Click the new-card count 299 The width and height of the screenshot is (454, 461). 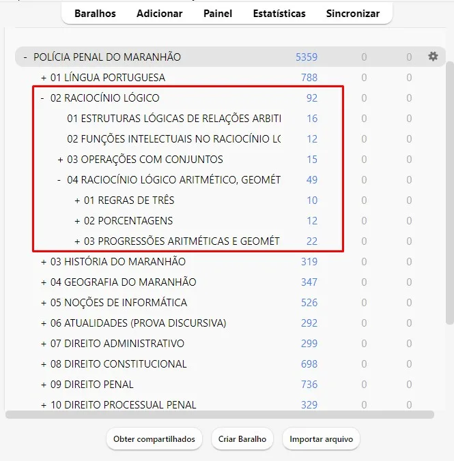(309, 344)
